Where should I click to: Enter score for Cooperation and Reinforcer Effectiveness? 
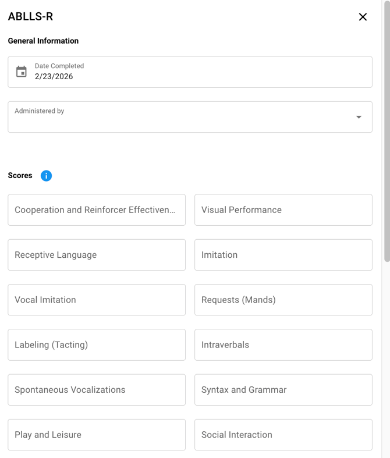coord(97,210)
